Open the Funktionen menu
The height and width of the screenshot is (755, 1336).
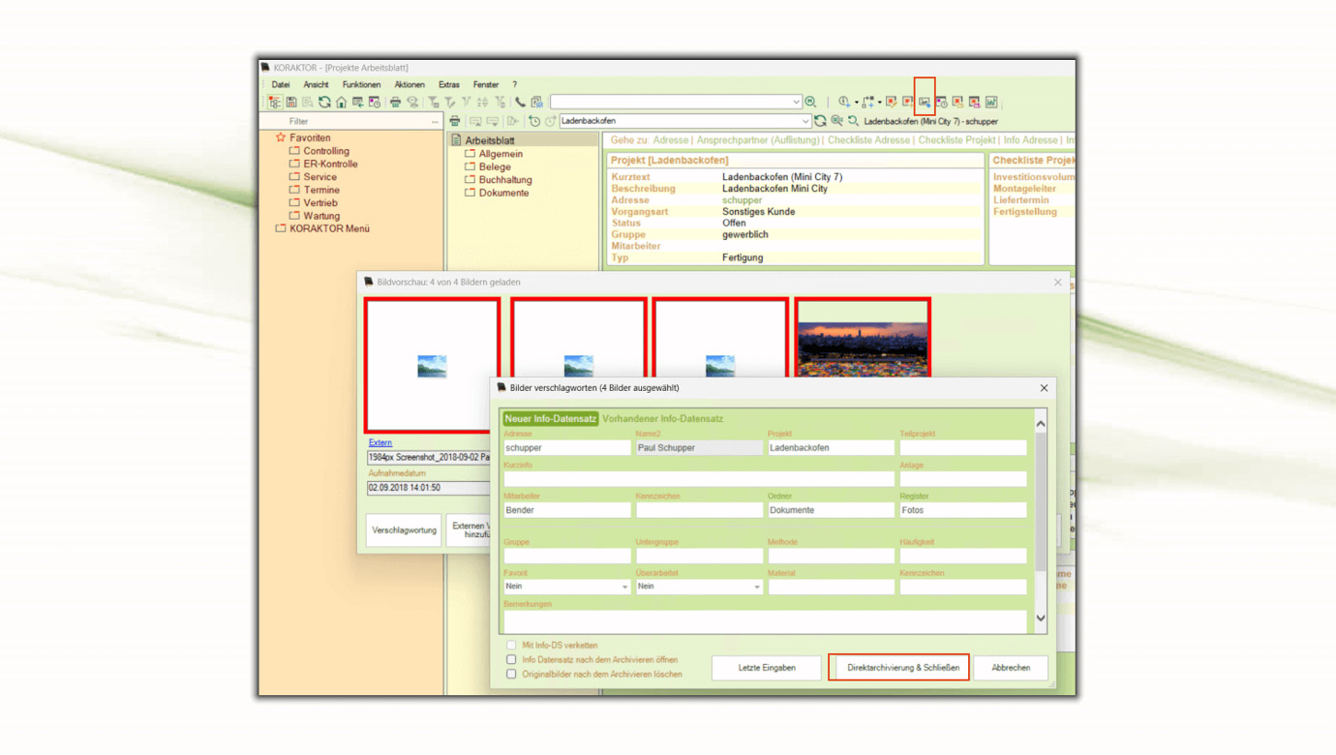(x=360, y=84)
